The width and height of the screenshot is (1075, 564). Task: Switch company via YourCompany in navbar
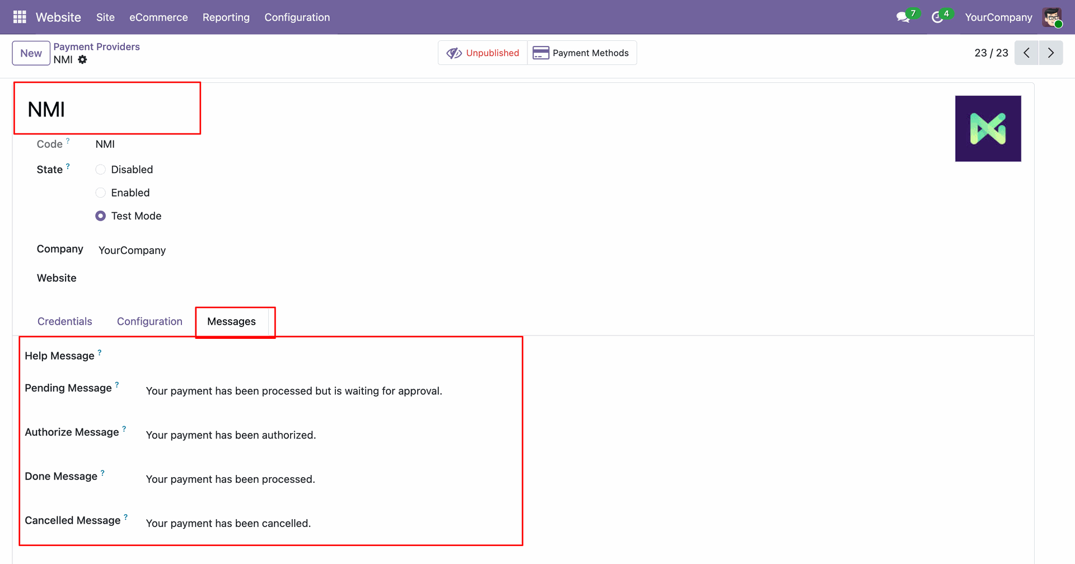(x=998, y=17)
